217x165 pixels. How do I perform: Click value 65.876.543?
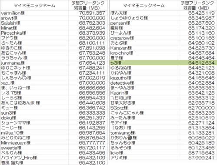tap(92, 138)
